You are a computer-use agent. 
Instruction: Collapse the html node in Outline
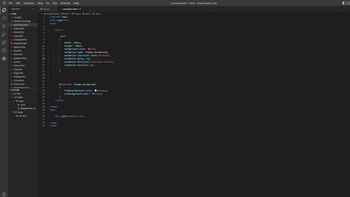click(11, 94)
